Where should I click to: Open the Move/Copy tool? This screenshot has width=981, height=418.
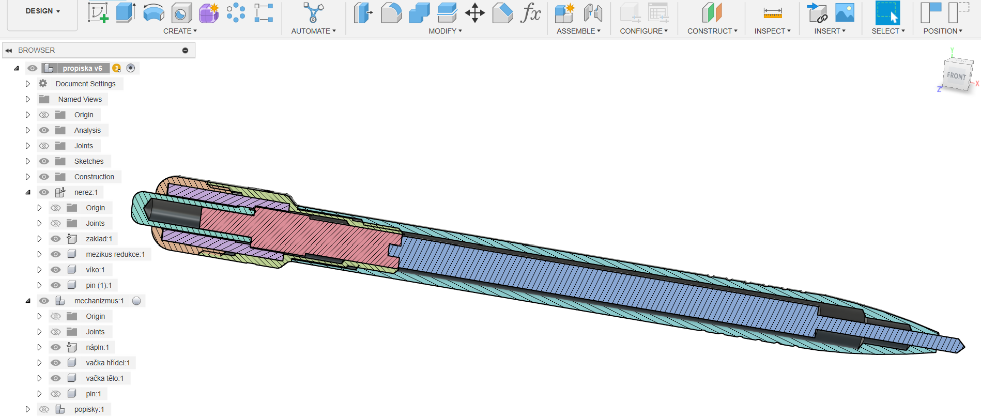(x=474, y=13)
